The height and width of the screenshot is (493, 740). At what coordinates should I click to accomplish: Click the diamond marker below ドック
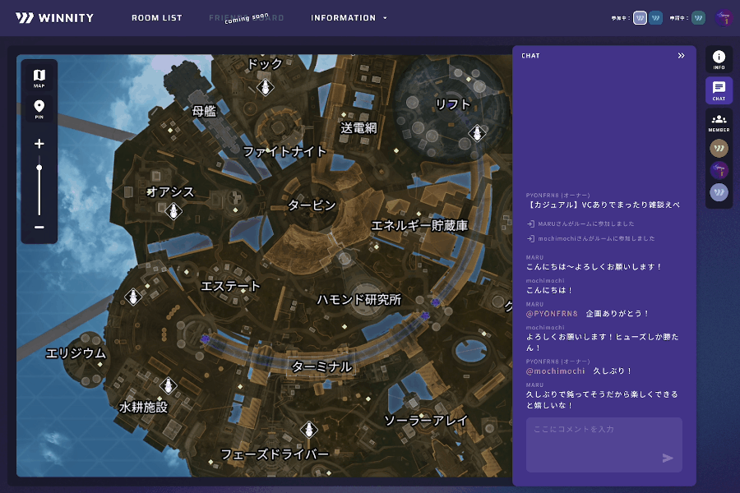[x=265, y=87]
